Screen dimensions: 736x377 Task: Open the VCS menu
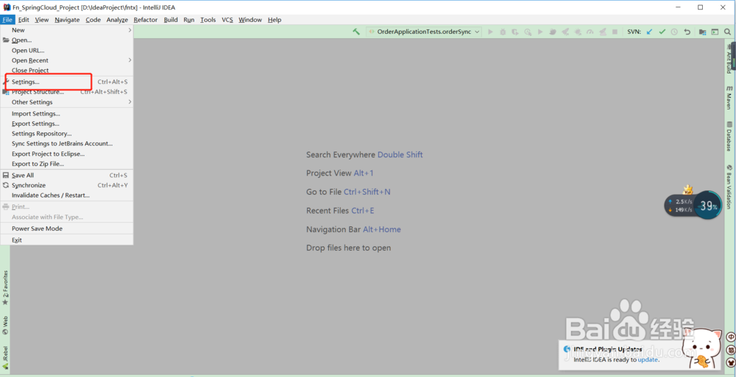click(x=227, y=20)
